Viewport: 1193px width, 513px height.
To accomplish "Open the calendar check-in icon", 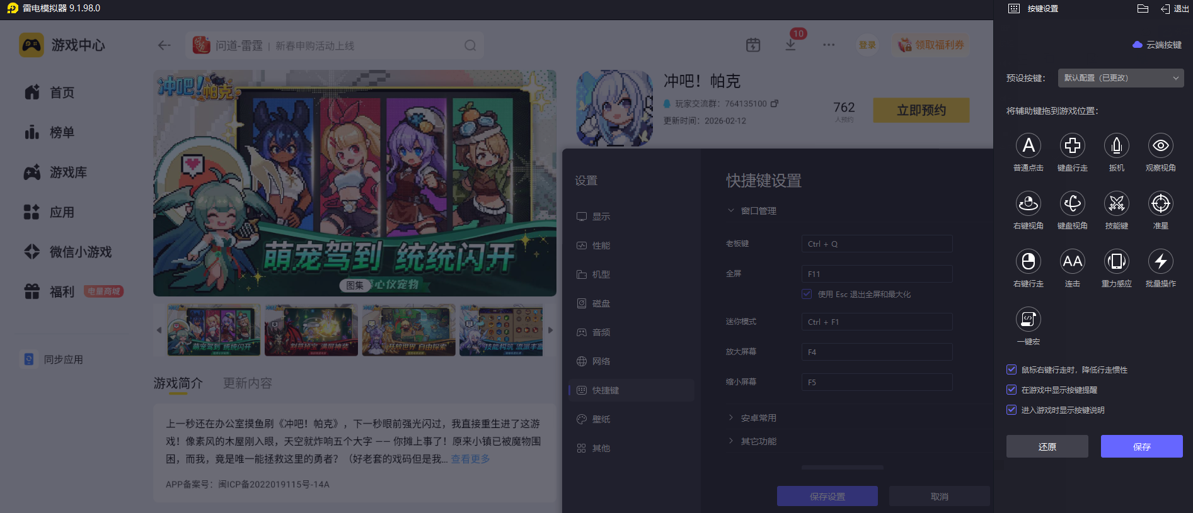I will (753, 45).
